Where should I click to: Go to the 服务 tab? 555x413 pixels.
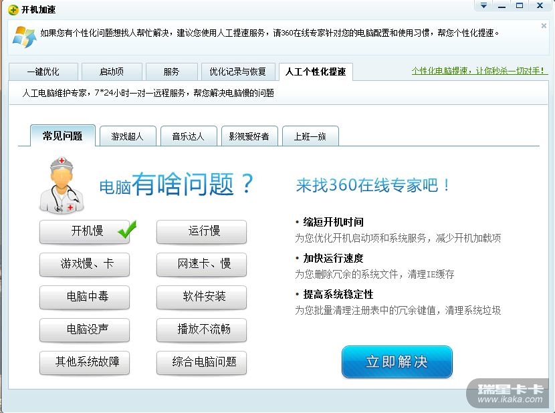pos(172,72)
